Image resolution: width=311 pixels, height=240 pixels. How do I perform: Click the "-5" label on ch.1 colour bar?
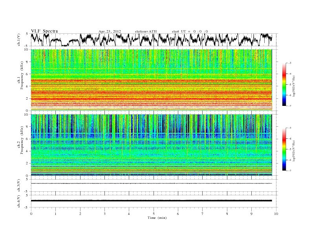point(289,85)
